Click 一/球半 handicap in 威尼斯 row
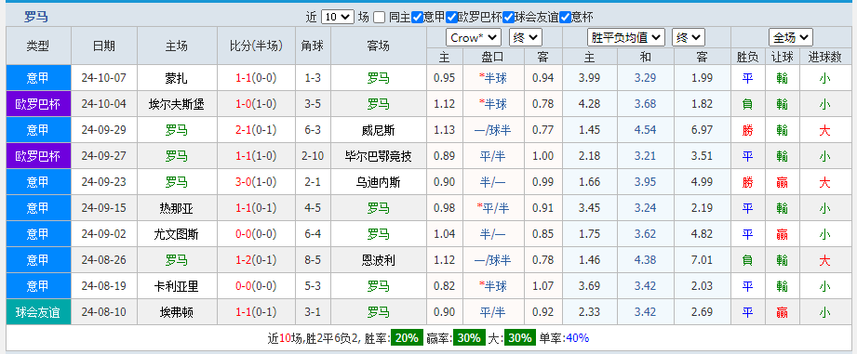 [492, 130]
